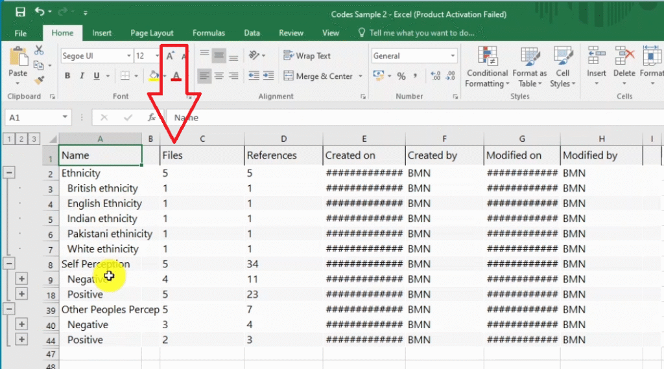The image size is (664, 369).
Task: Click the Save icon in title bar
Action: [x=20, y=12]
